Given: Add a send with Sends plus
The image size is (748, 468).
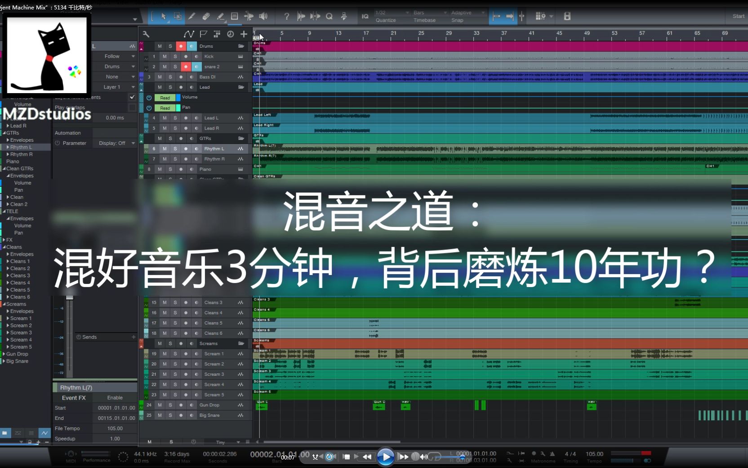Looking at the screenshot, I should [134, 337].
